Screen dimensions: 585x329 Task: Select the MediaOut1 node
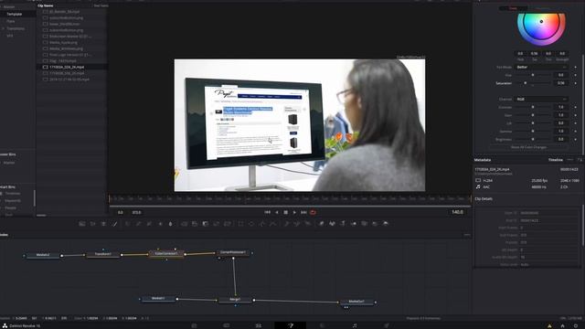coord(356,302)
